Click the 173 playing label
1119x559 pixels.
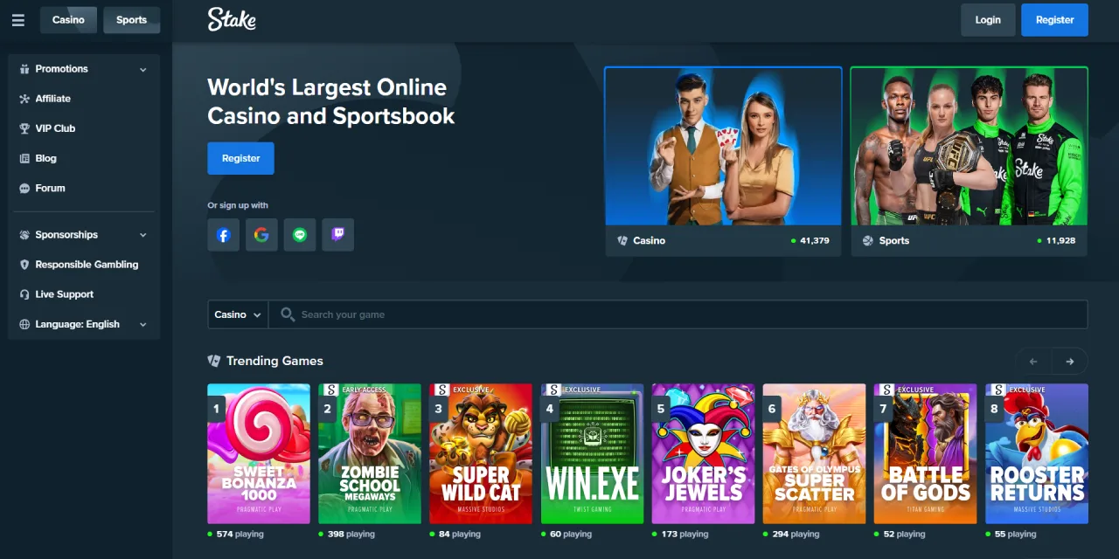tap(685, 534)
